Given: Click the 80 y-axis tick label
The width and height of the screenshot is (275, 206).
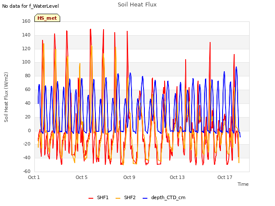Looking at the screenshot, I should [x=27, y=76].
